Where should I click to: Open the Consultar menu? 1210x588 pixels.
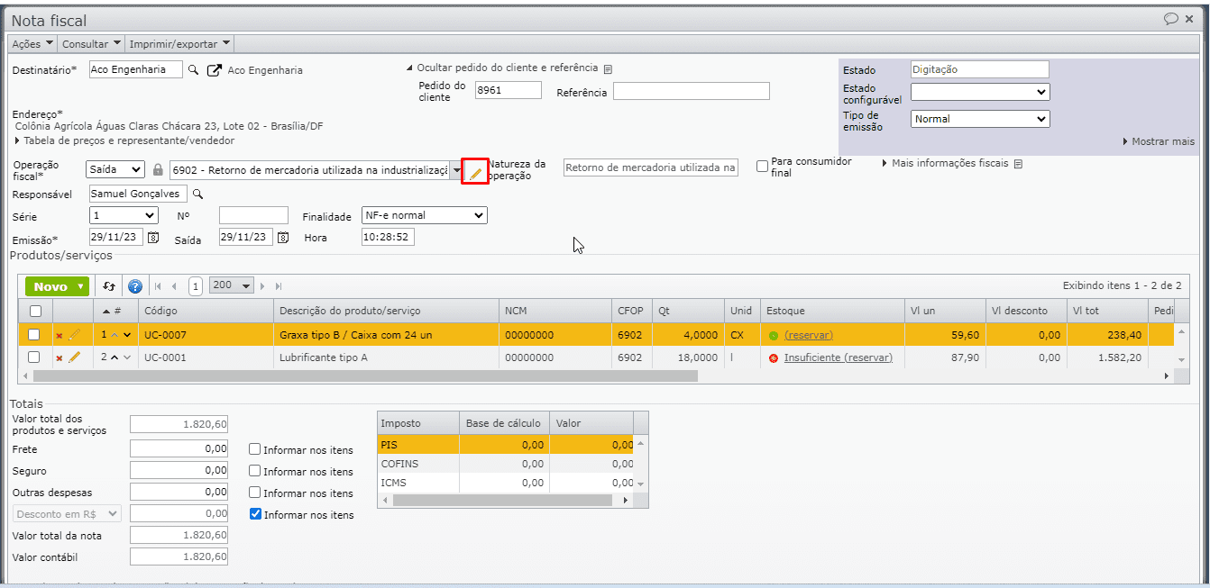[x=92, y=43]
